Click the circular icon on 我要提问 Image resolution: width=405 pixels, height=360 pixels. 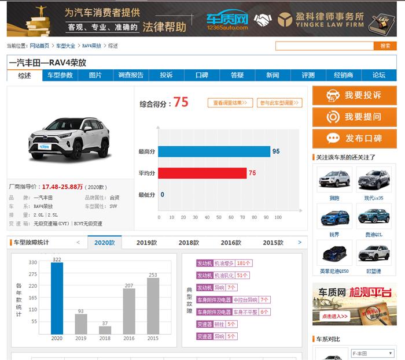click(333, 117)
